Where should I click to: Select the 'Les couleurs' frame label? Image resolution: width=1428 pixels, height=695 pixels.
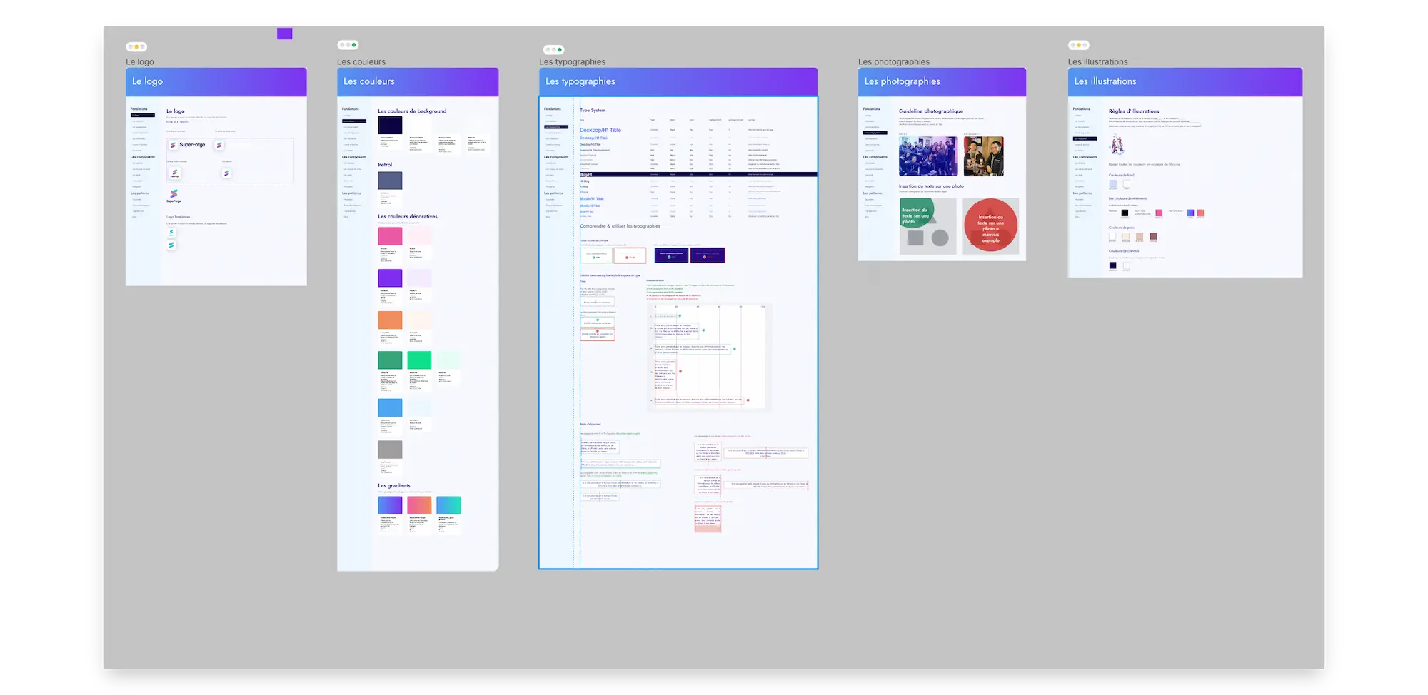point(361,62)
